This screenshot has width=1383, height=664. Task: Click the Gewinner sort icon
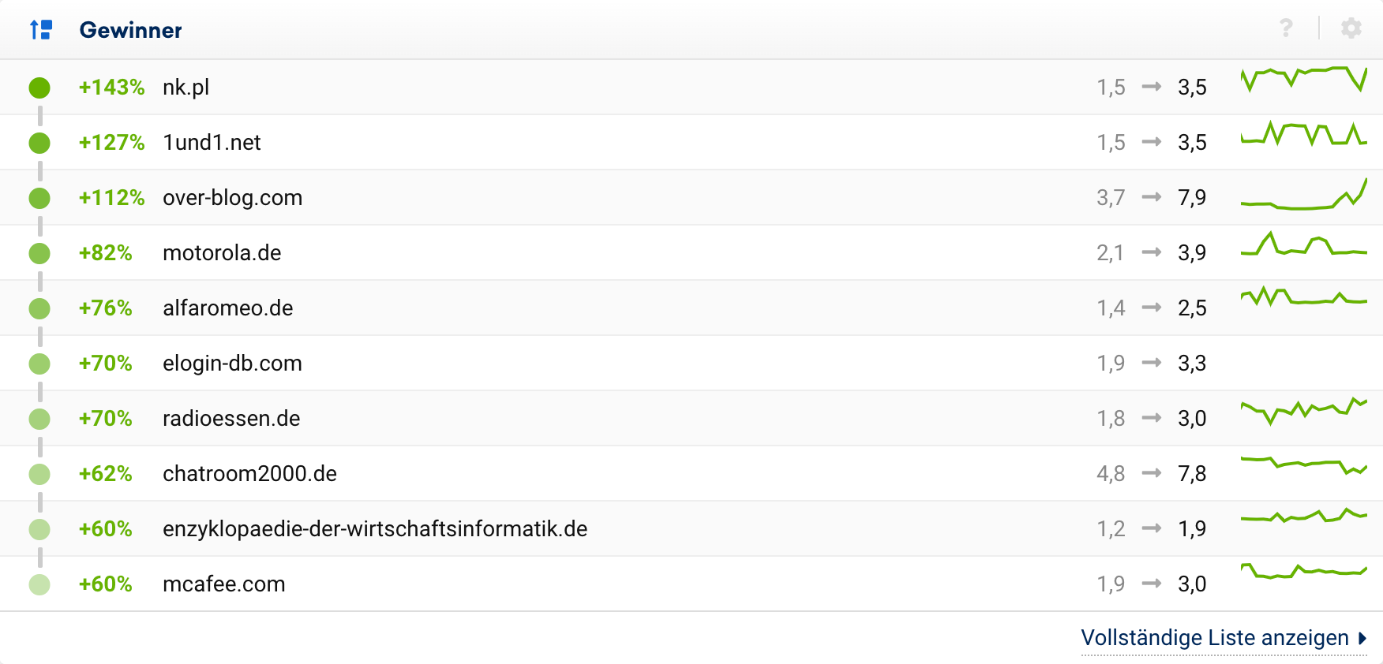click(40, 30)
